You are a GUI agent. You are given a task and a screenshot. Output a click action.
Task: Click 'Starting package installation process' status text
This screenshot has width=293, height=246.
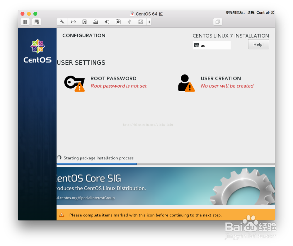[98, 158]
